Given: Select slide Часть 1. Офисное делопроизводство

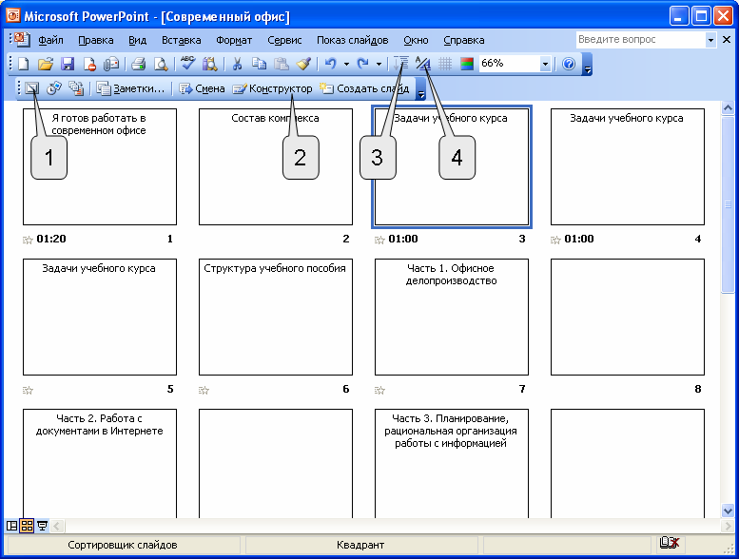Looking at the screenshot, I should click(x=452, y=317).
